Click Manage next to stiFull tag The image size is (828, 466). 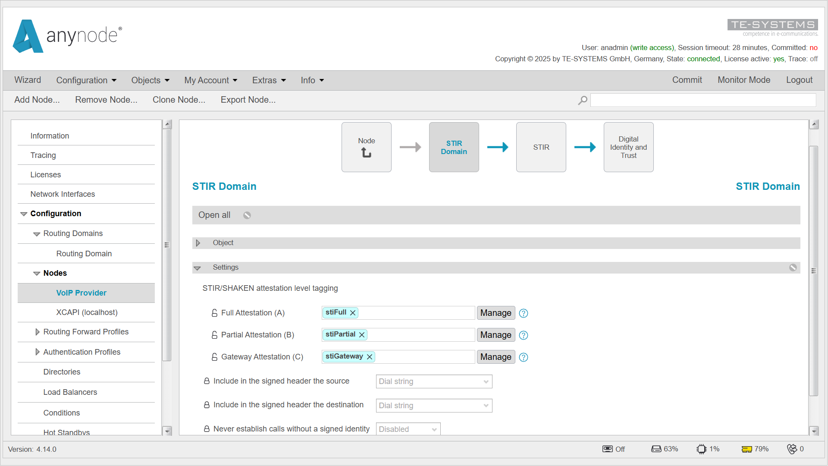[496, 313]
